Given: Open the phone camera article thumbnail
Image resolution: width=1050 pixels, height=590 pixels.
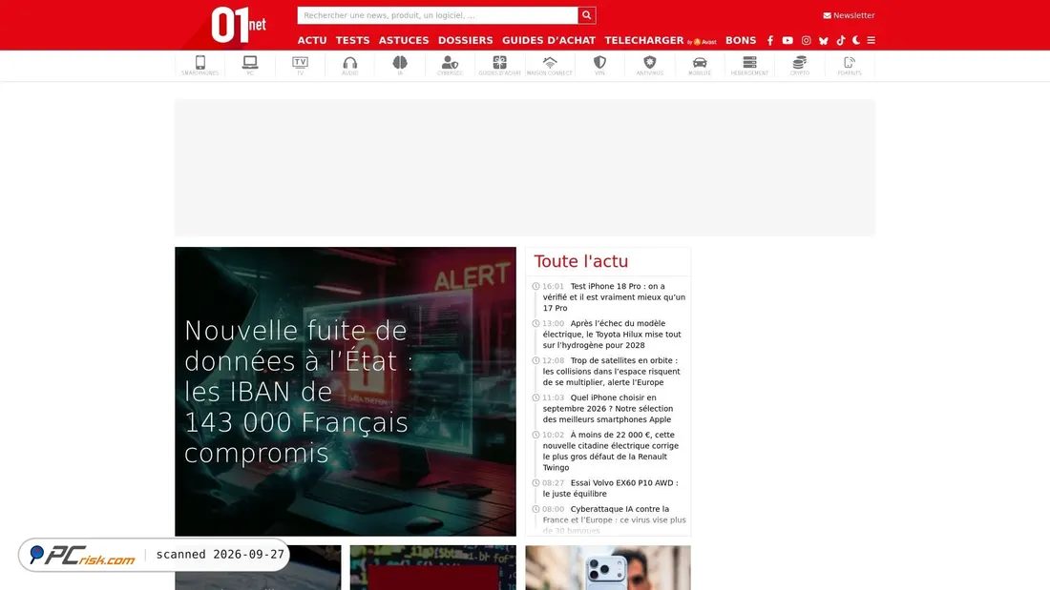Looking at the screenshot, I should click(x=608, y=567).
